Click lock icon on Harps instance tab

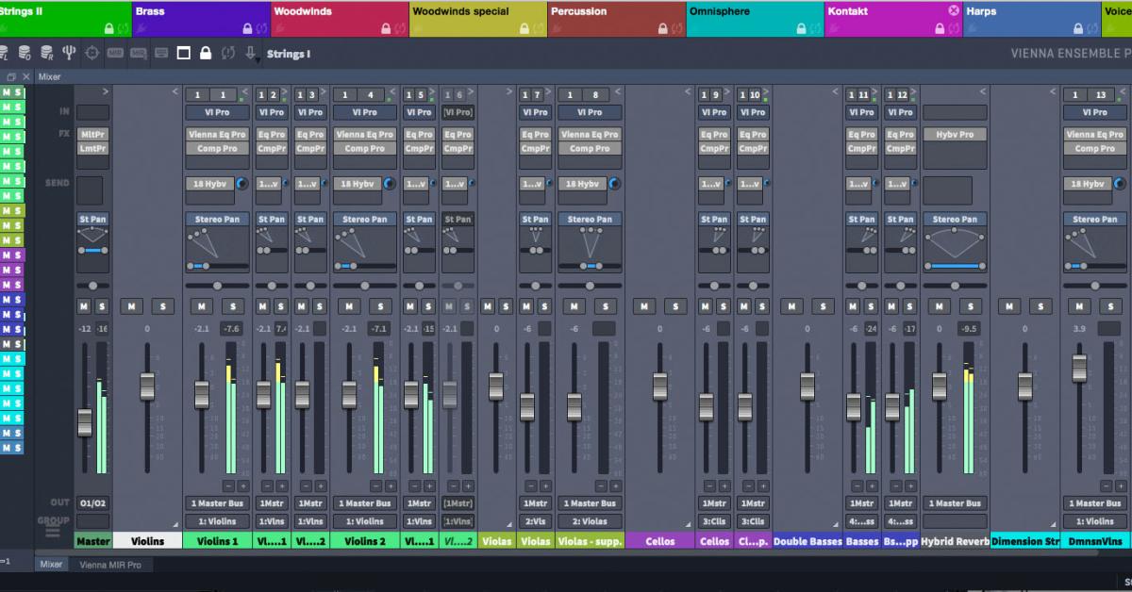tap(1076, 28)
